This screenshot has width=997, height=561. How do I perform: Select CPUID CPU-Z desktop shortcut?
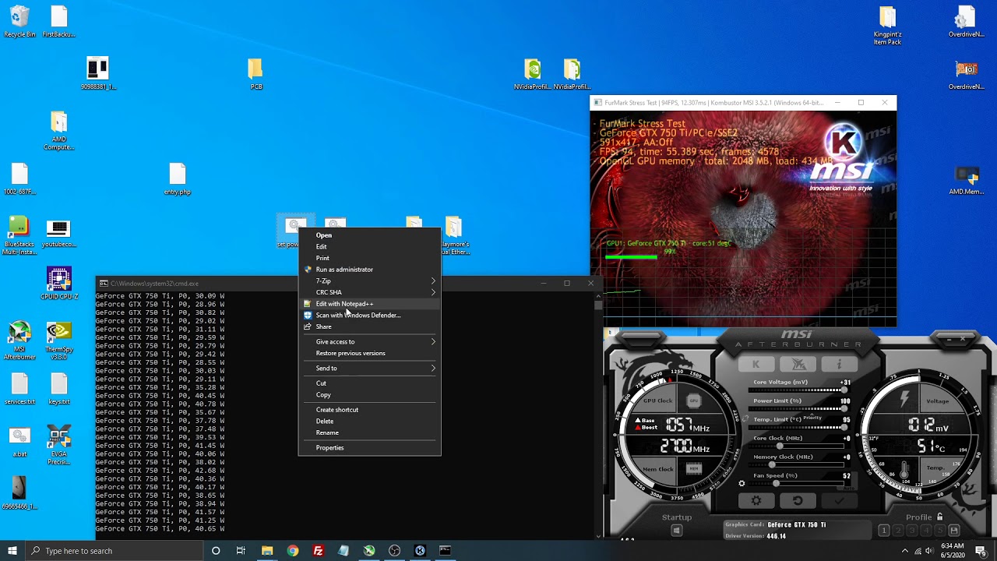58,284
